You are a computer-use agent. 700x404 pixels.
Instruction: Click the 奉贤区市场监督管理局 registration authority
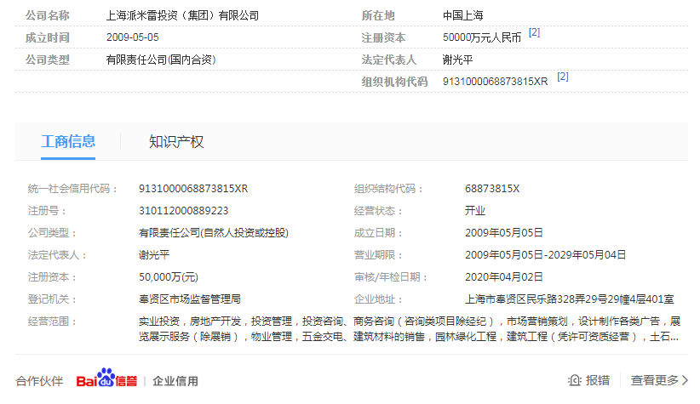(190, 299)
